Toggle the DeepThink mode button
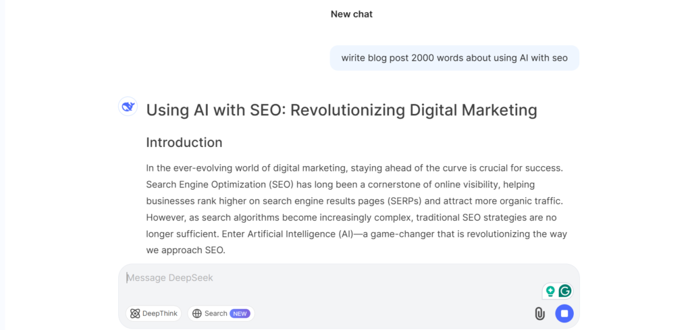This screenshot has height=330, width=692. 153,314
